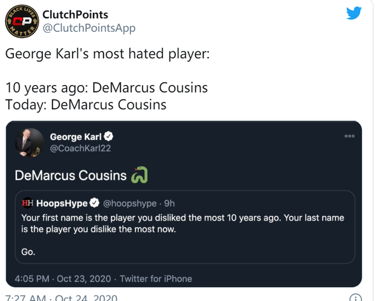
Task: Open the ClutchPoints account name link
Action: tap(75, 14)
